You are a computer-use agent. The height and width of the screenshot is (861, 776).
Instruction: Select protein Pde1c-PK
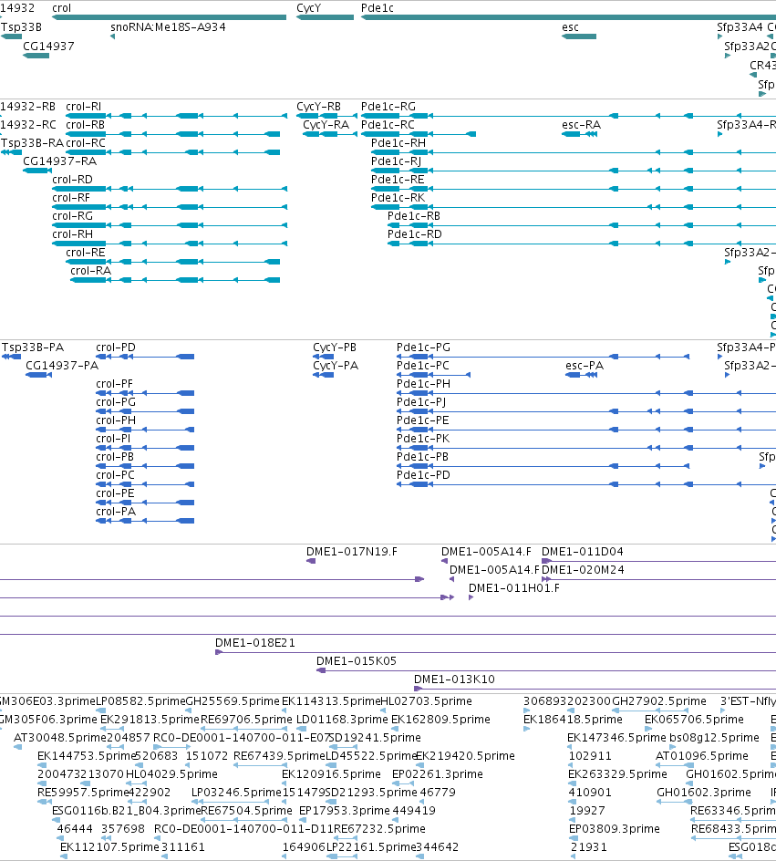click(586, 448)
